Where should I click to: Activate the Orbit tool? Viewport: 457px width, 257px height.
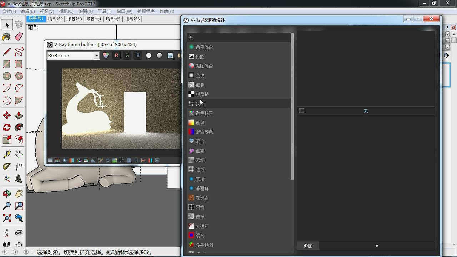point(6,194)
